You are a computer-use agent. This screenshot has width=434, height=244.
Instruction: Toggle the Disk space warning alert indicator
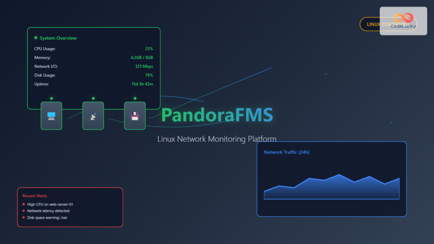click(23, 218)
